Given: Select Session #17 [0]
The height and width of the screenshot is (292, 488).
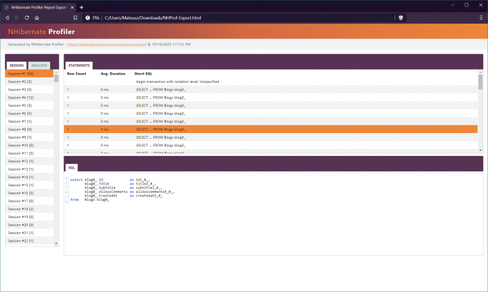Looking at the screenshot, I should click(x=29, y=201).
